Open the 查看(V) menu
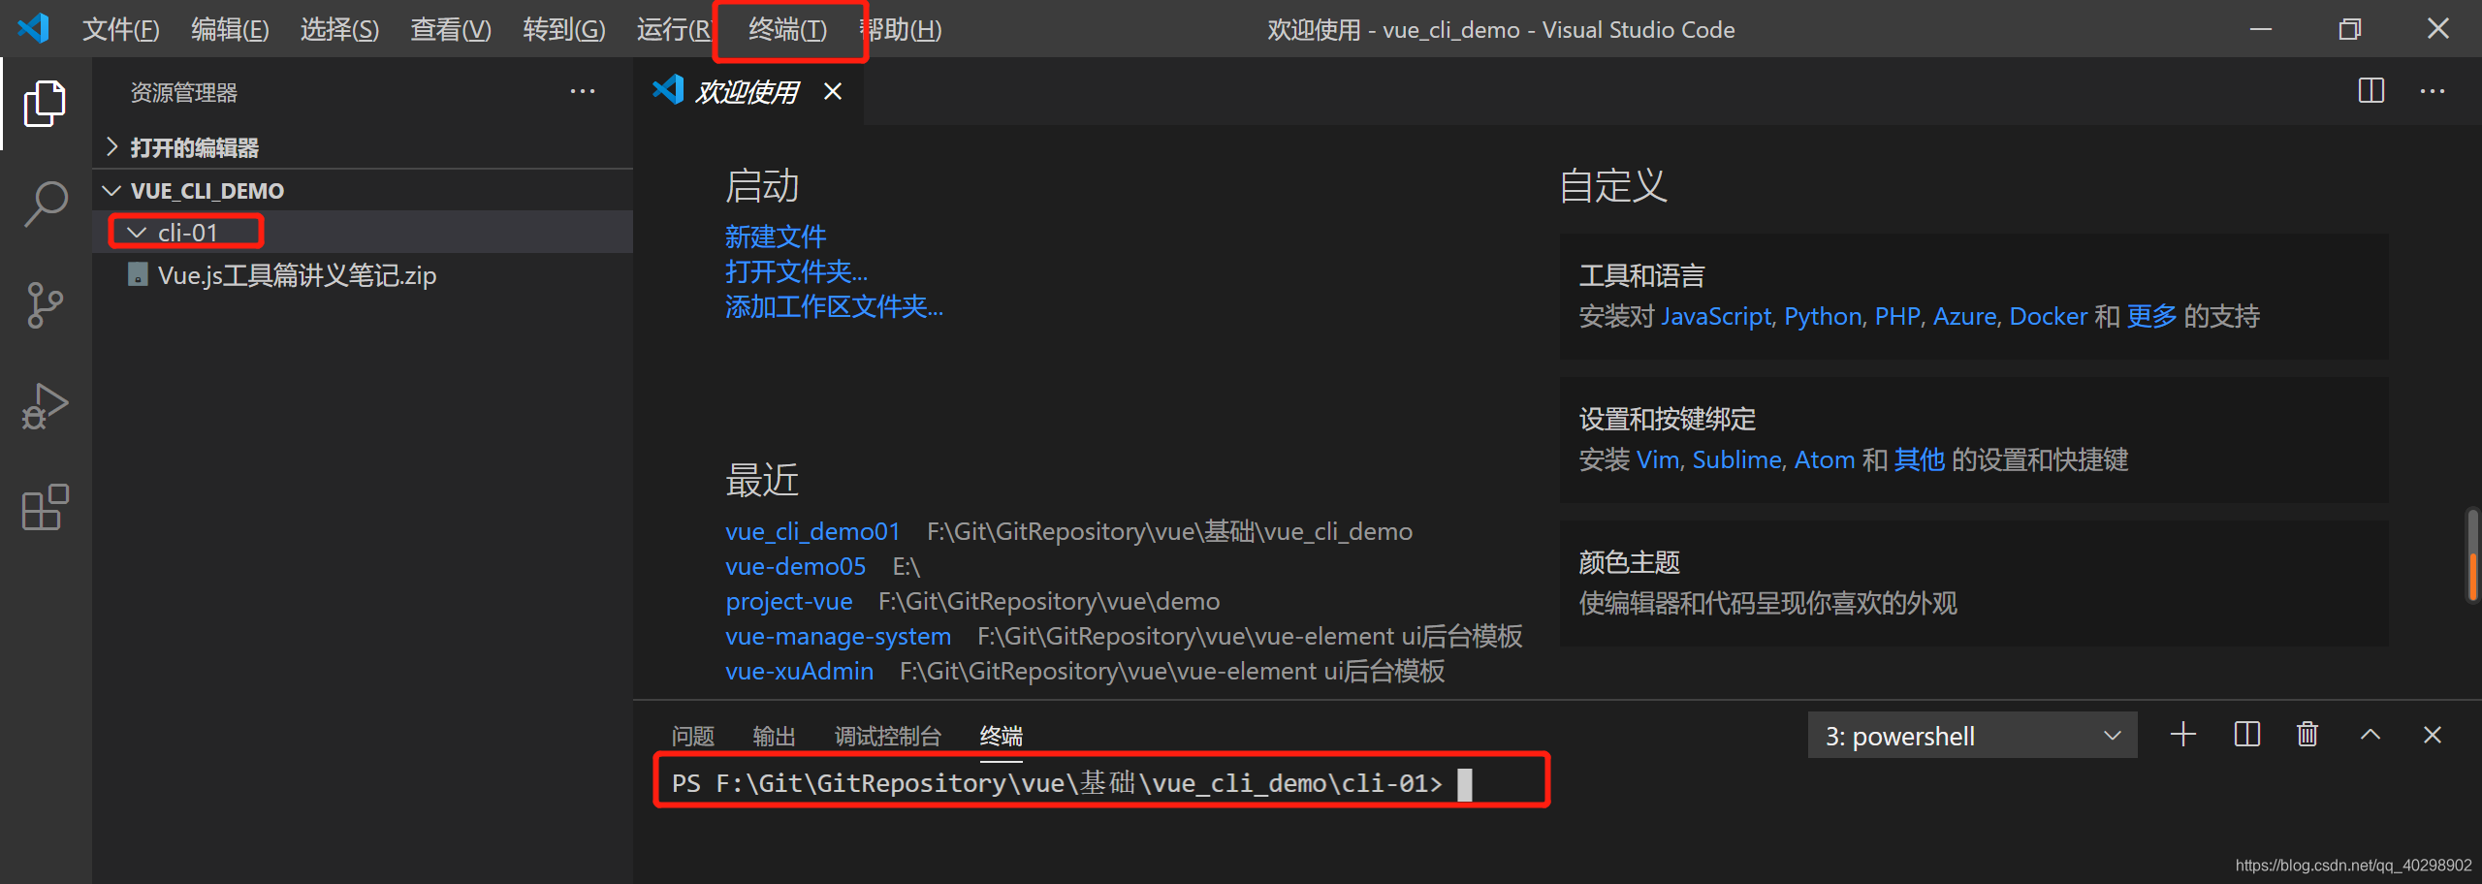 coord(451,30)
